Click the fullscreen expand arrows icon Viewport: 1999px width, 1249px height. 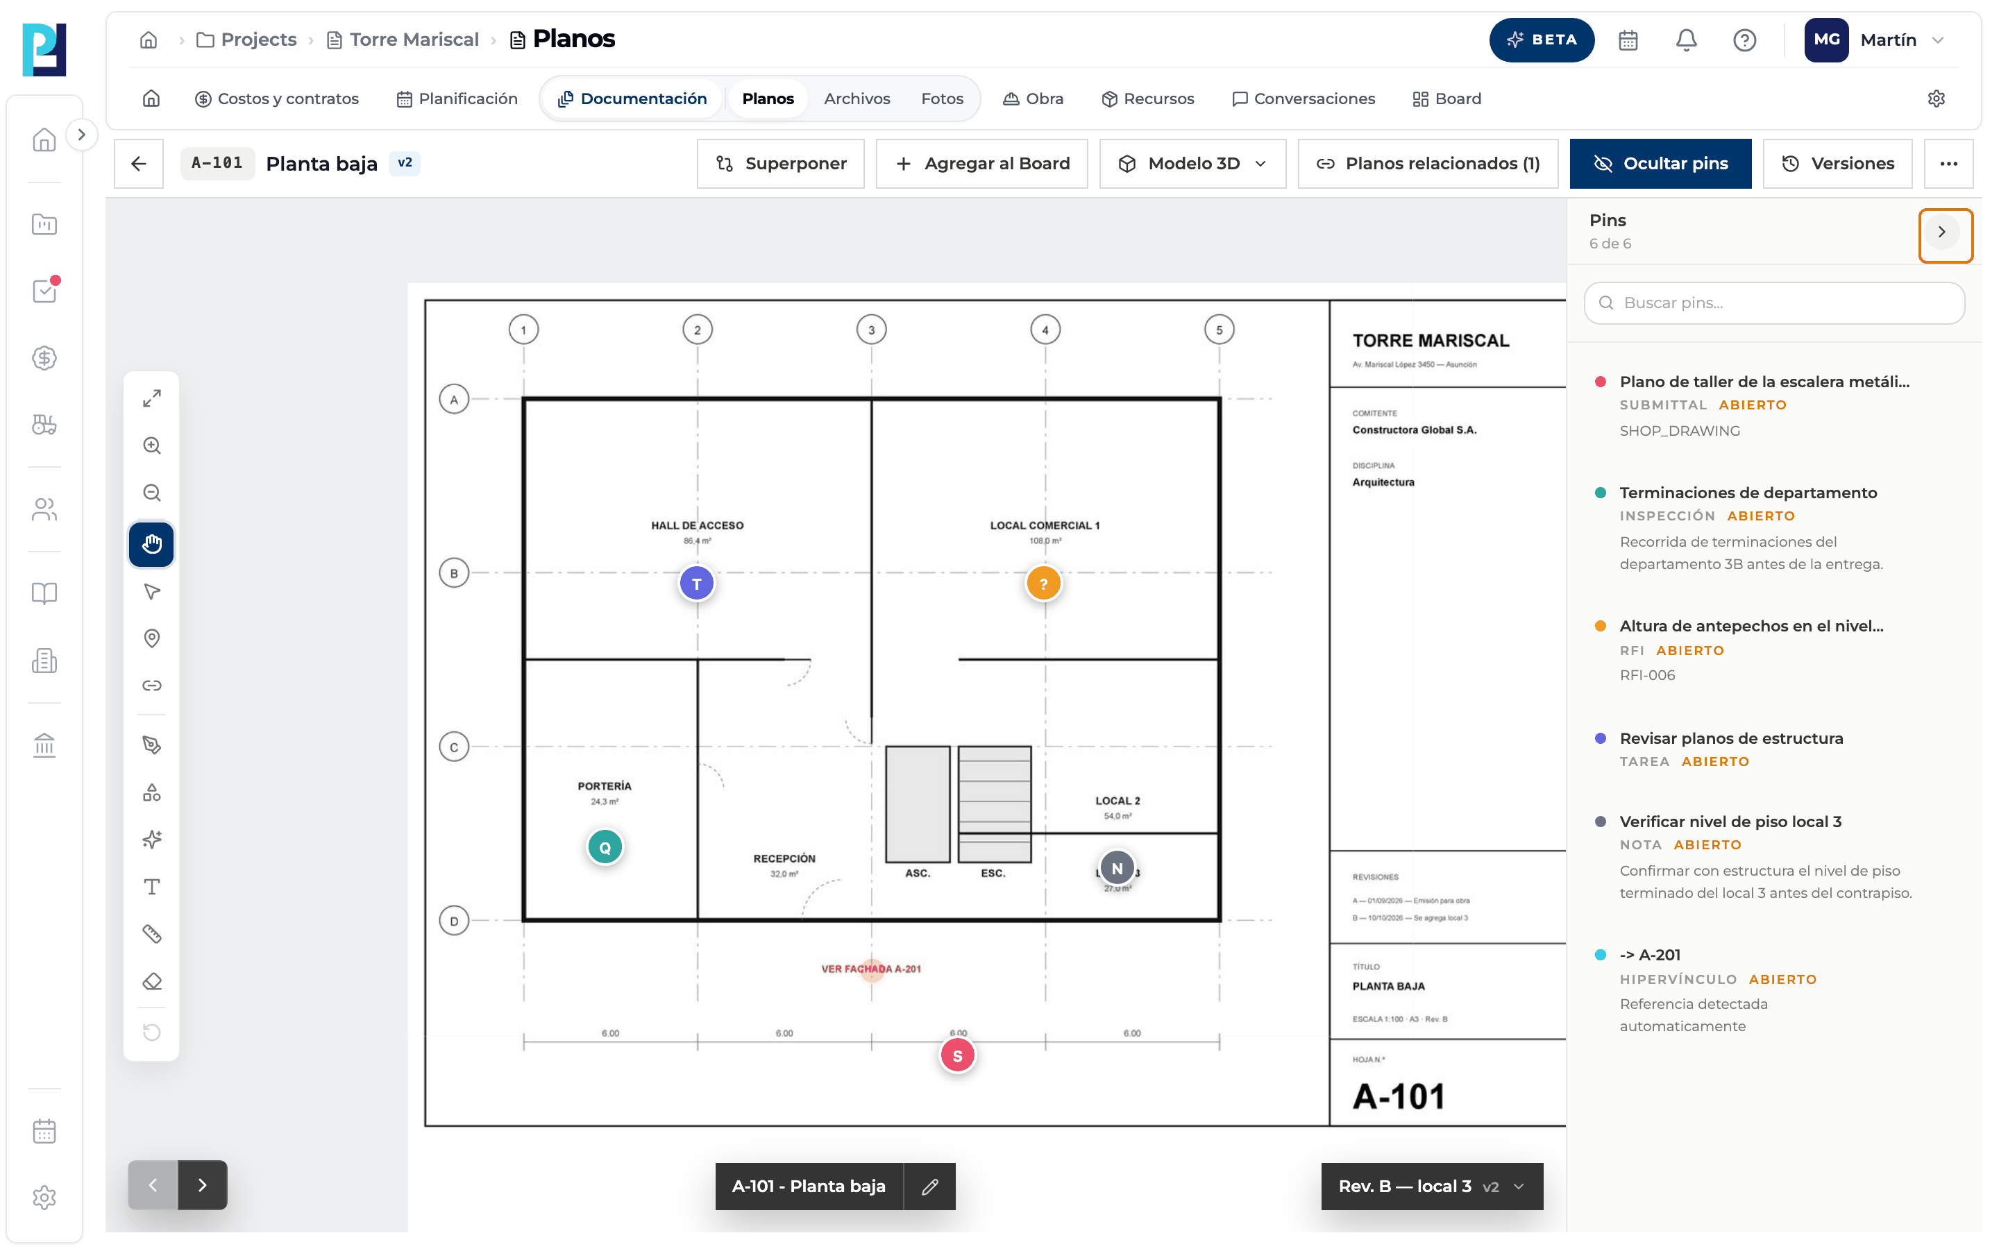pyautogui.click(x=151, y=398)
